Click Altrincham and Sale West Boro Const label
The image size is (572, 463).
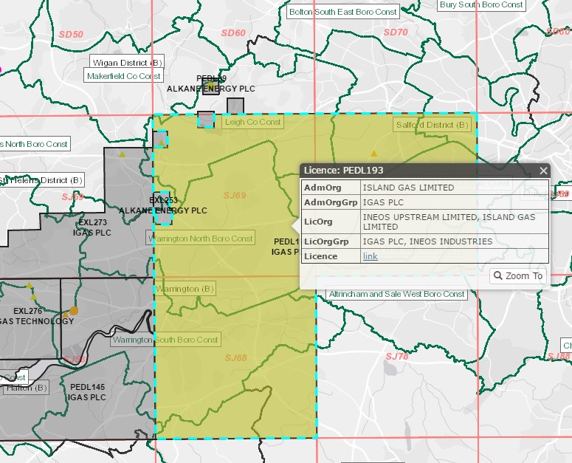[396, 294]
